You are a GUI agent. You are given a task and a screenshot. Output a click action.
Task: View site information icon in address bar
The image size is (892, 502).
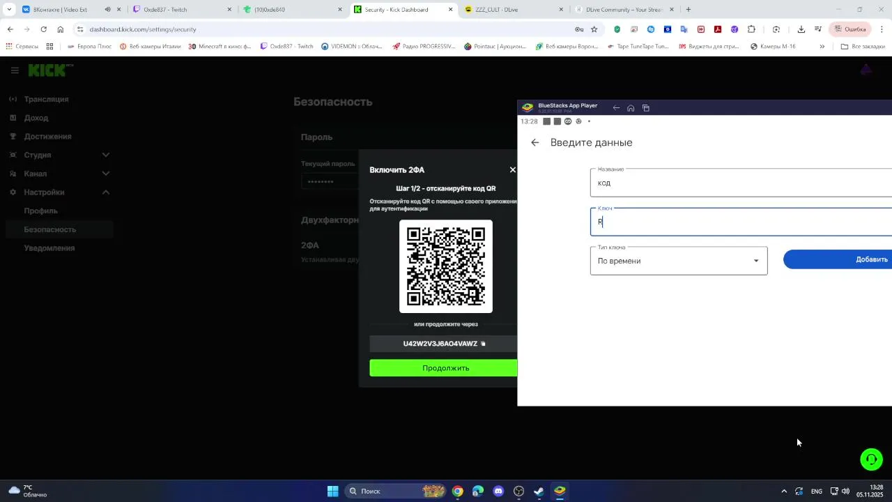point(80,29)
